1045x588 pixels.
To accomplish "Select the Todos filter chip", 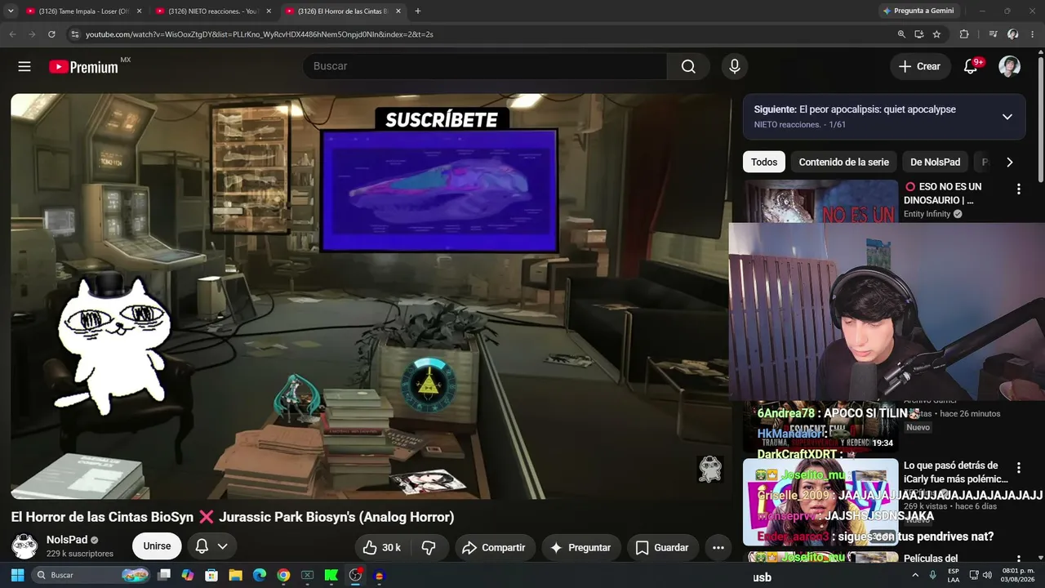I will click(x=764, y=163).
